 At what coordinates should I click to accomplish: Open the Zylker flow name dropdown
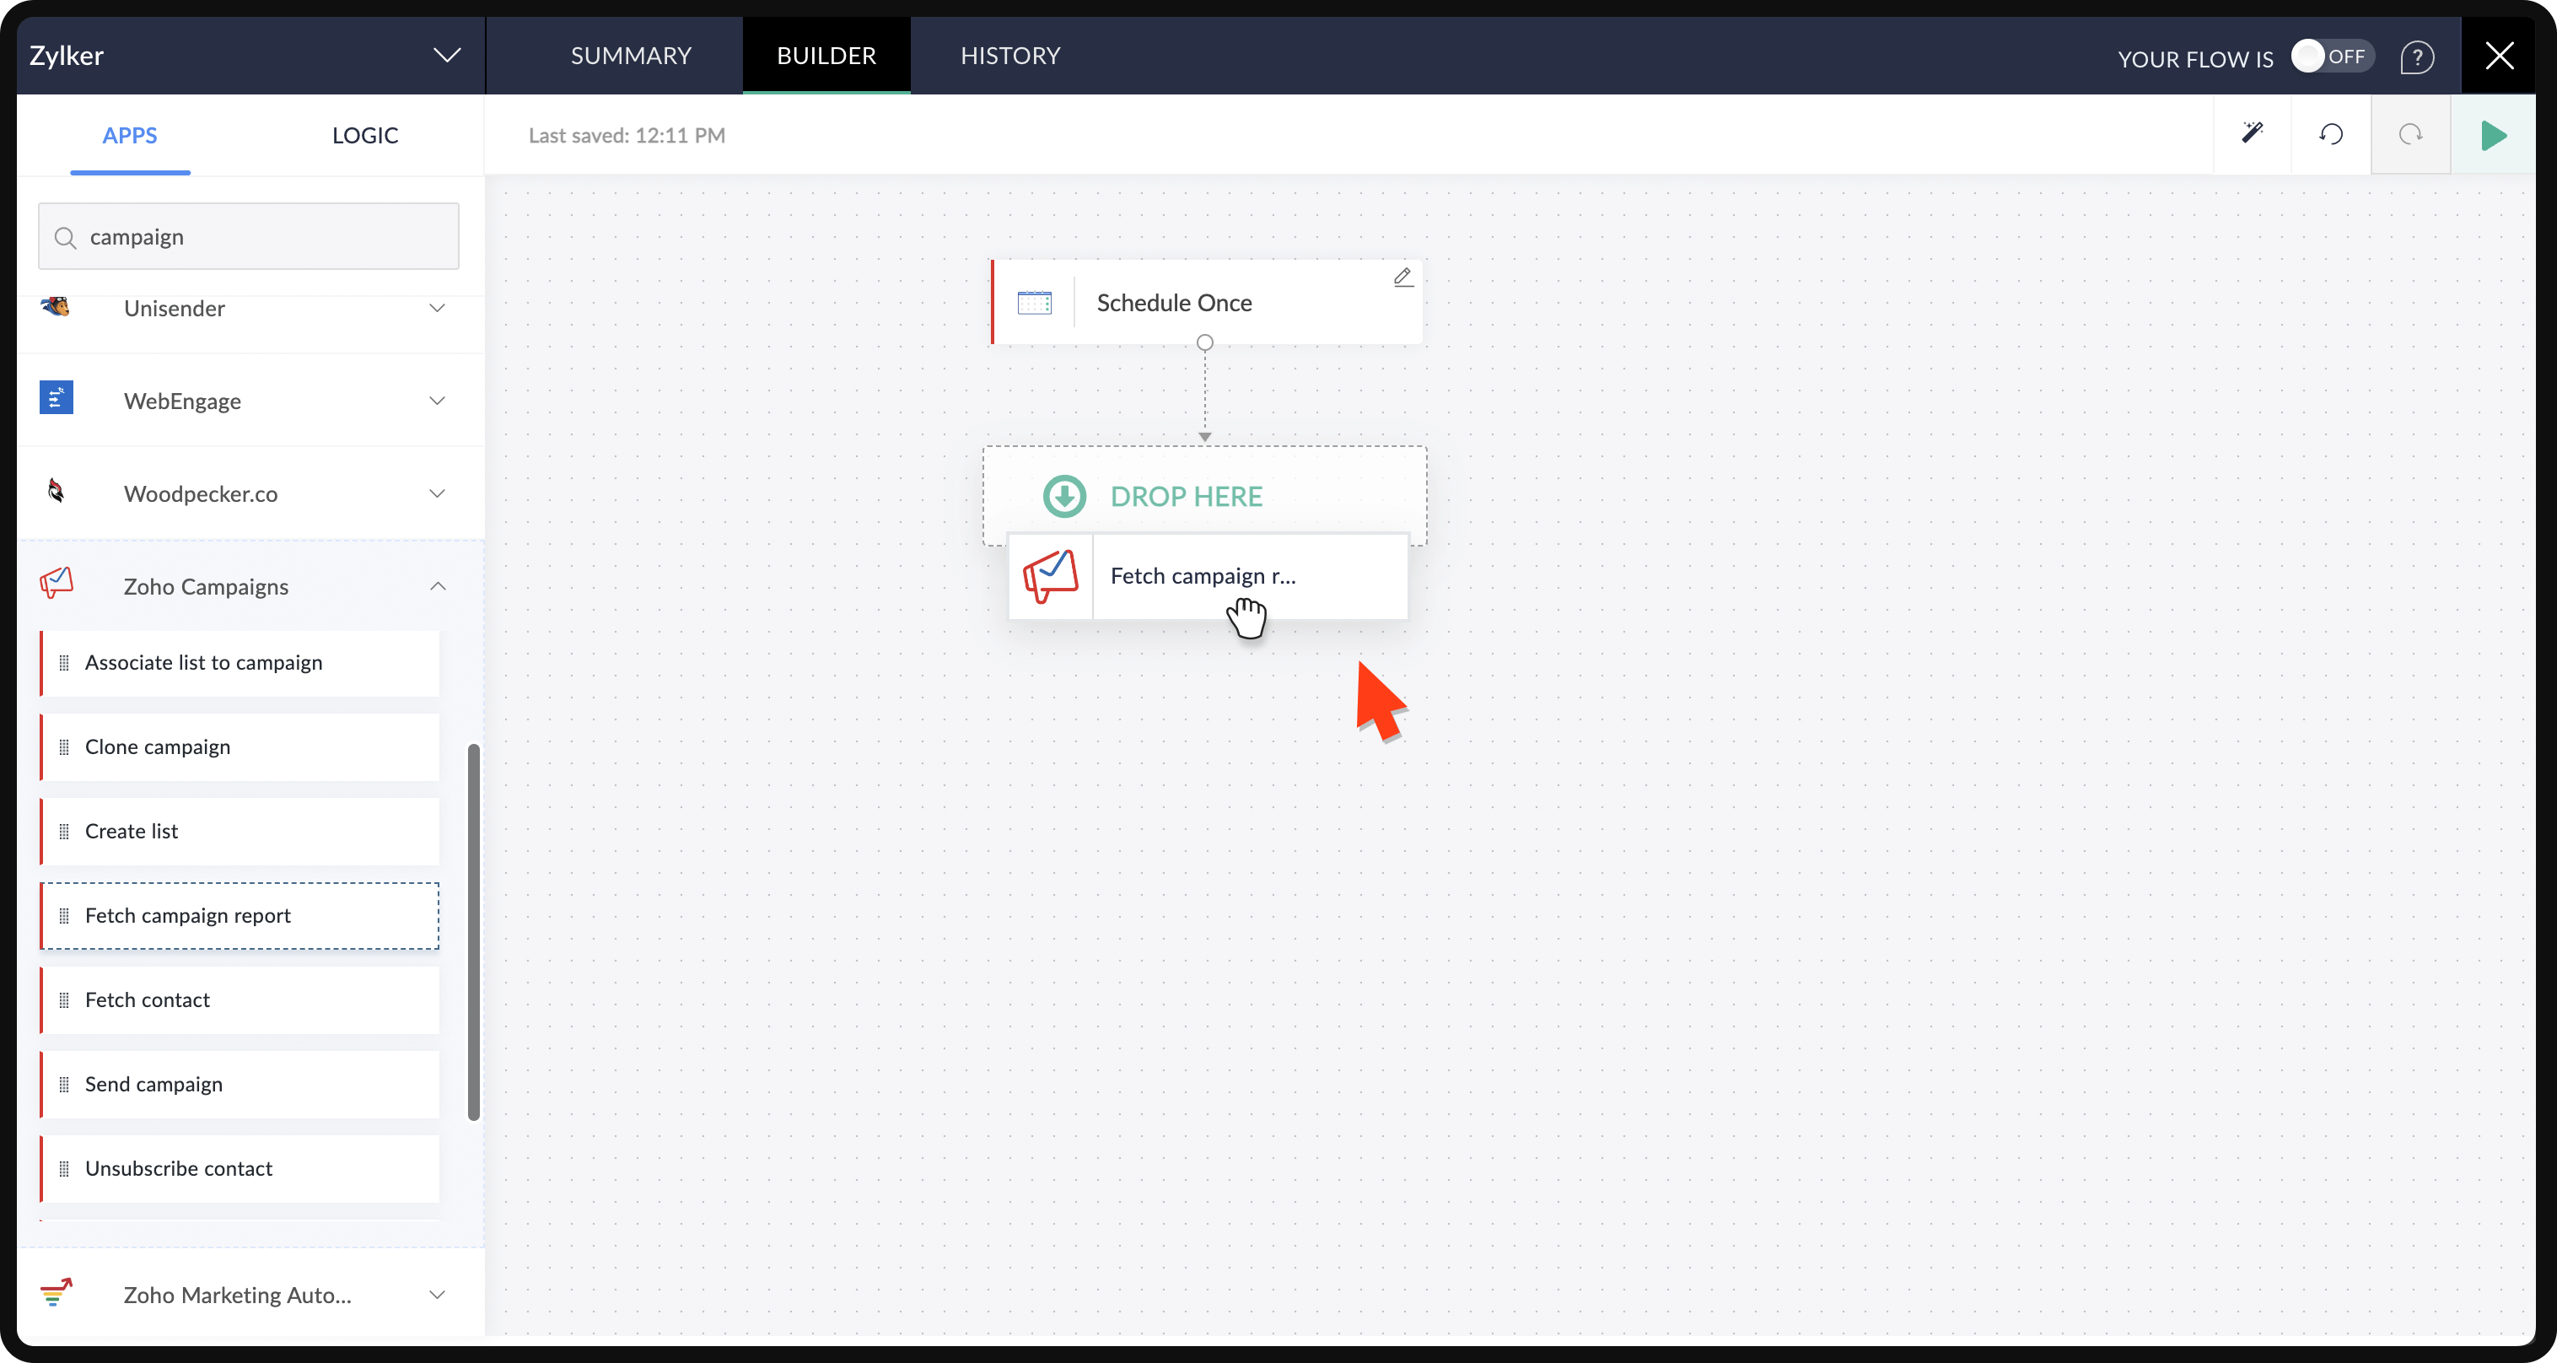click(447, 56)
